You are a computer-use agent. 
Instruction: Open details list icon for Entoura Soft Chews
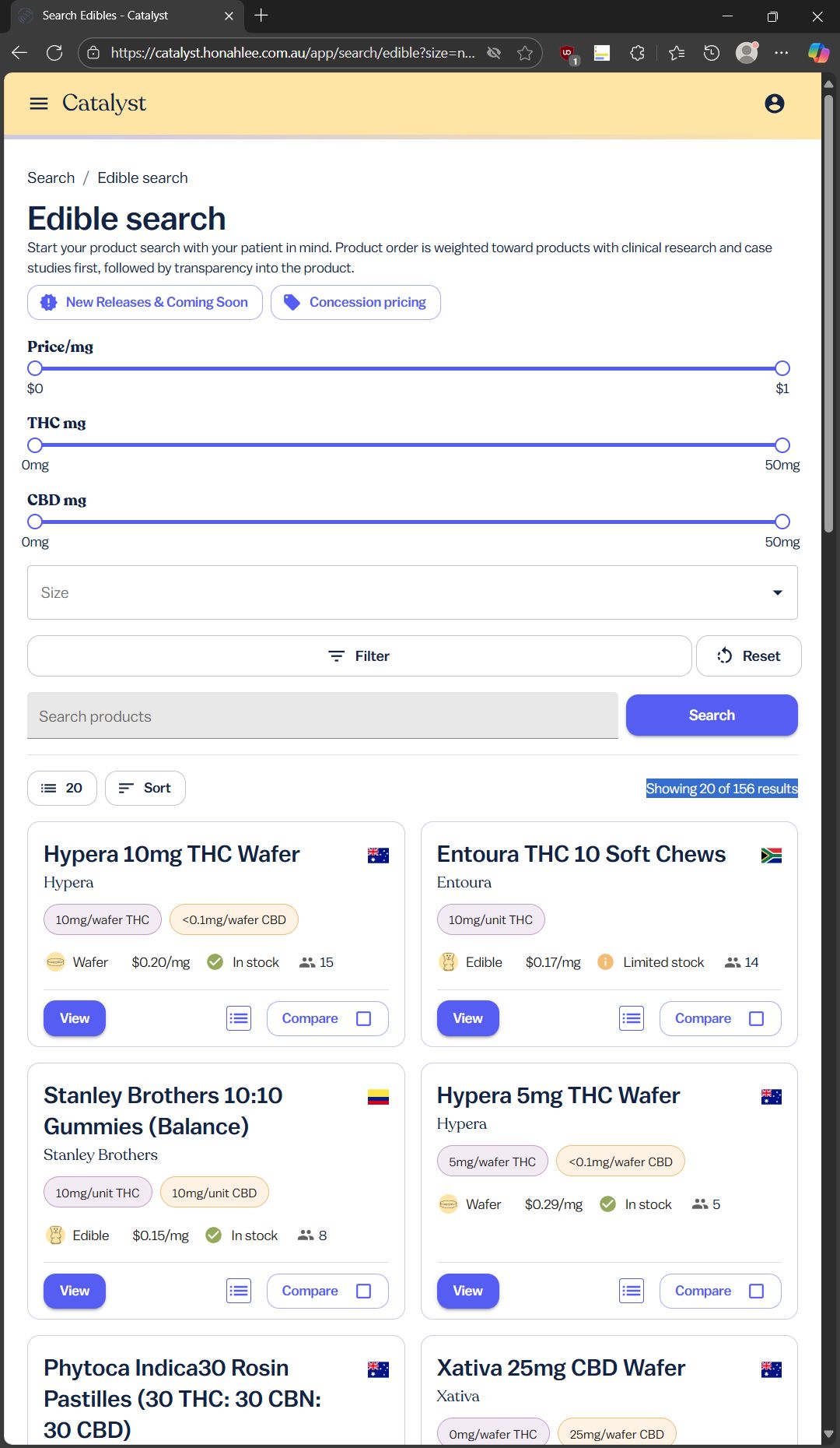(632, 1018)
